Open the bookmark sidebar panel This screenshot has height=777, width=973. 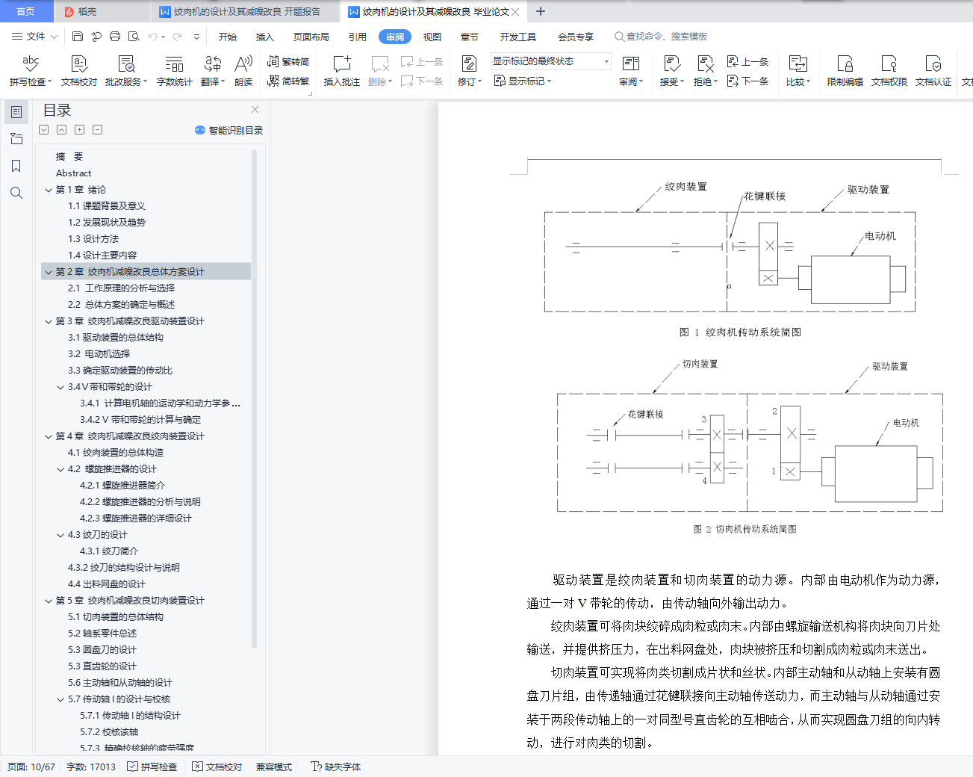[16, 166]
